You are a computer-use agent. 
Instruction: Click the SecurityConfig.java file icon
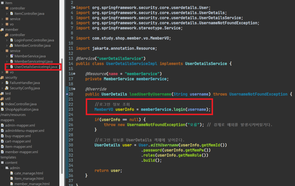7,88
